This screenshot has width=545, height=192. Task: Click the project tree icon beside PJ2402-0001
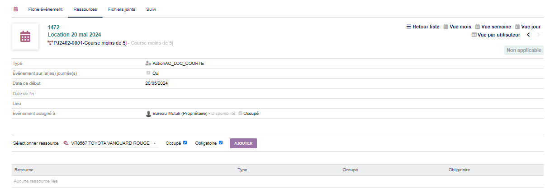pyautogui.click(x=50, y=43)
